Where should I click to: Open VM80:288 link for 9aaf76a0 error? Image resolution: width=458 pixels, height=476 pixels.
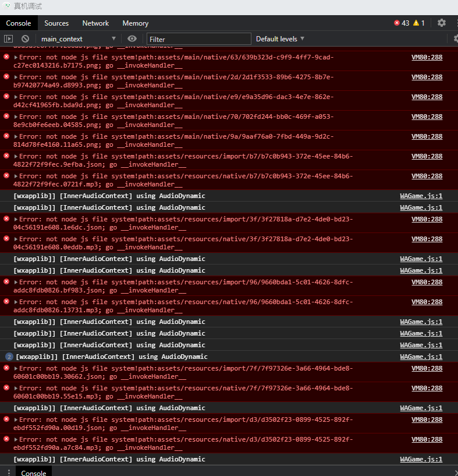[427, 136]
